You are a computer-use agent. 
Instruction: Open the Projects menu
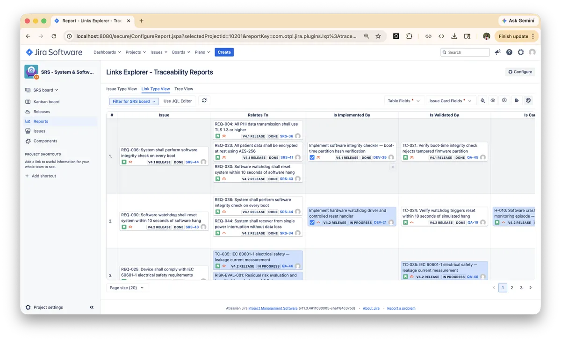tap(136, 52)
